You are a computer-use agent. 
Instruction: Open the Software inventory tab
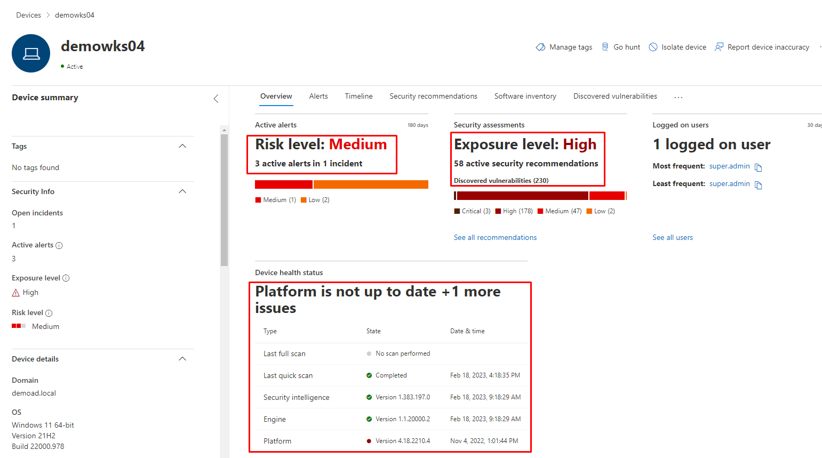coord(525,97)
